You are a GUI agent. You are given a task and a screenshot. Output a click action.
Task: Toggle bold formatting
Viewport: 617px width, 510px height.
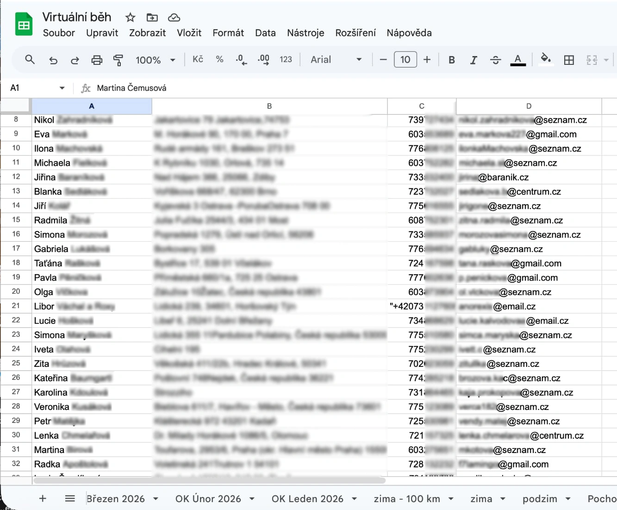coord(452,60)
